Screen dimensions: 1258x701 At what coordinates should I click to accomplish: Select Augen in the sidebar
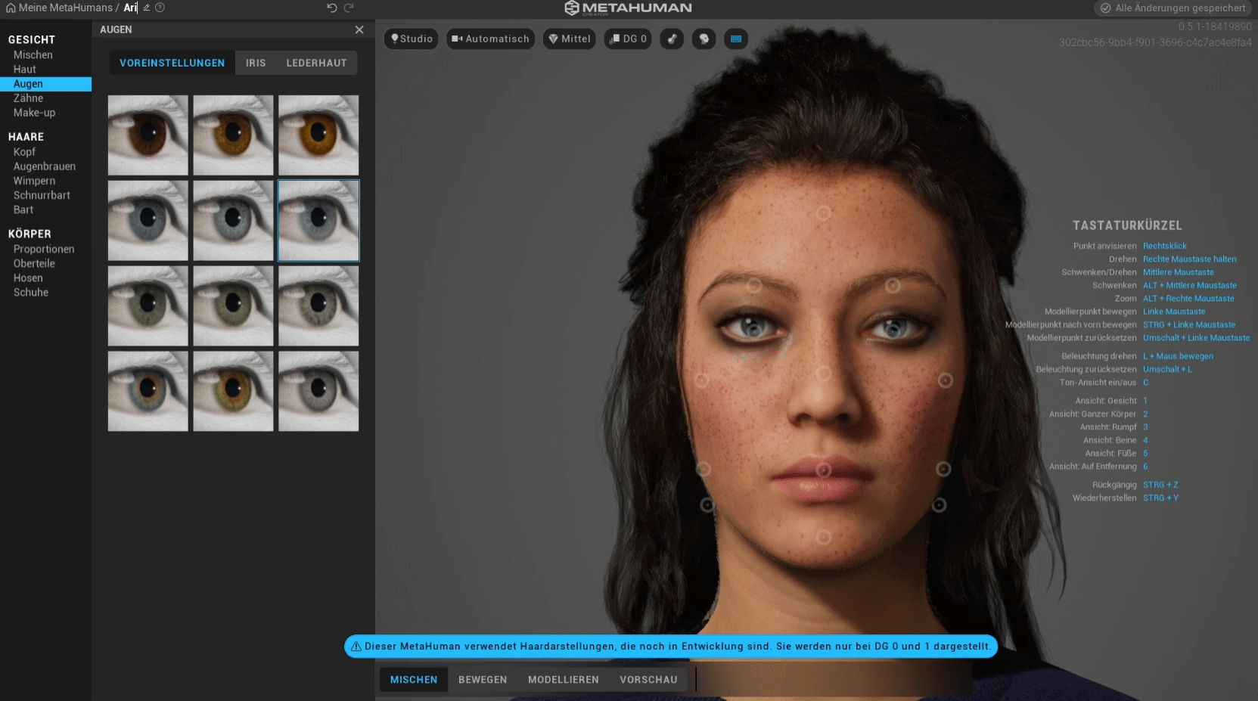[x=45, y=84]
